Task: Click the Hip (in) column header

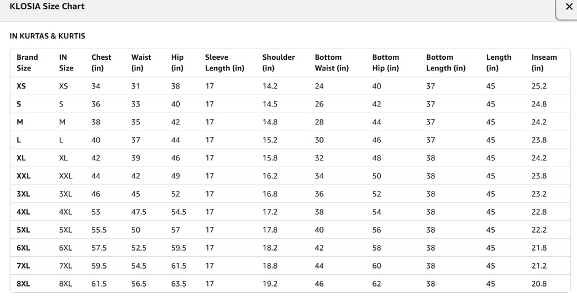Action: [177, 63]
